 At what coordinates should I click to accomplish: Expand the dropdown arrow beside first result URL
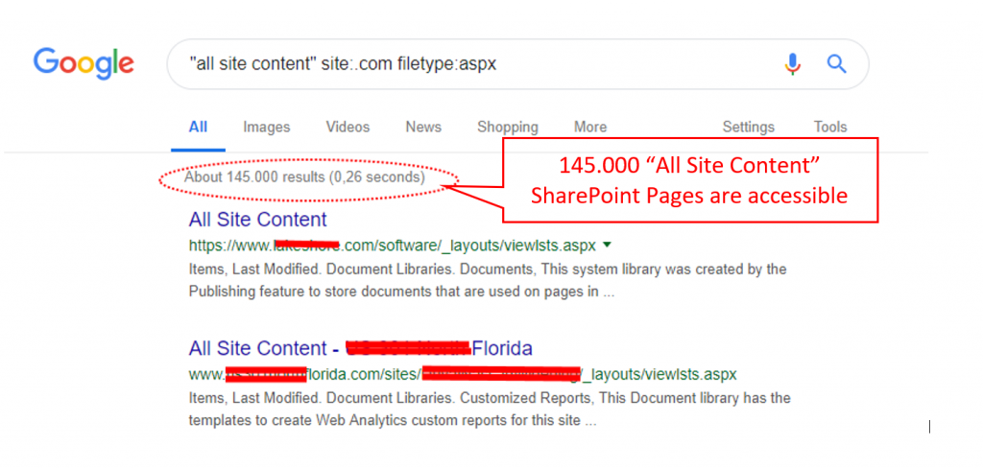[x=607, y=245]
